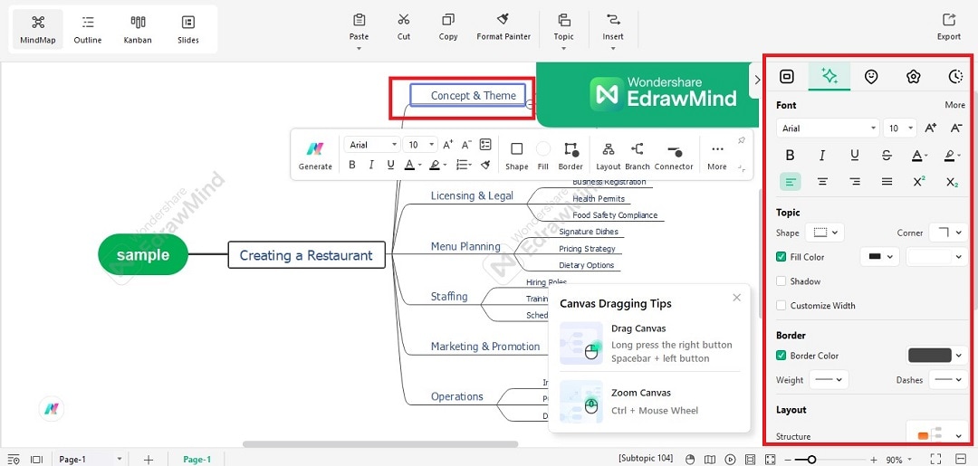Toggle Italic in the side panel
The image size is (978, 466).
pyautogui.click(x=822, y=155)
